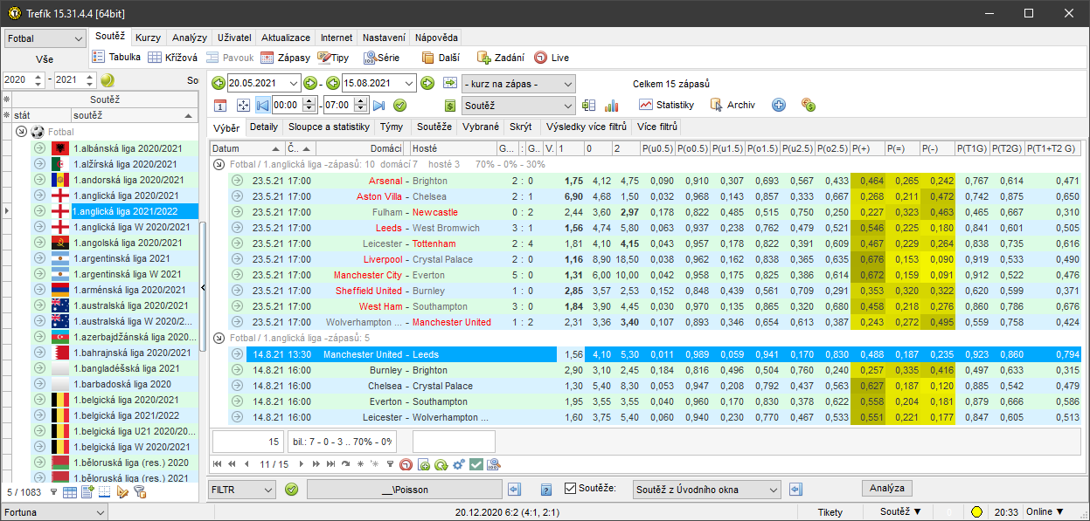Collapse the '1.anglická liga -zápasů: 10' group
1090x521 pixels.
(x=219, y=164)
